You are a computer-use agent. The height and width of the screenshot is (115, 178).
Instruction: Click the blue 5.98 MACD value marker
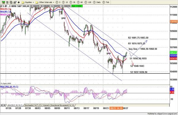172,89
